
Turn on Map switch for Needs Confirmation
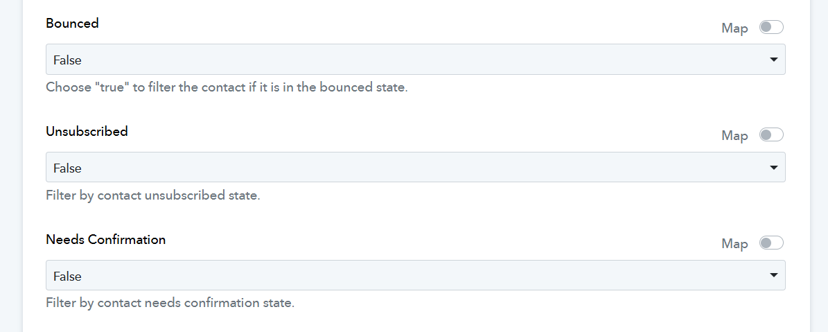[x=771, y=243]
